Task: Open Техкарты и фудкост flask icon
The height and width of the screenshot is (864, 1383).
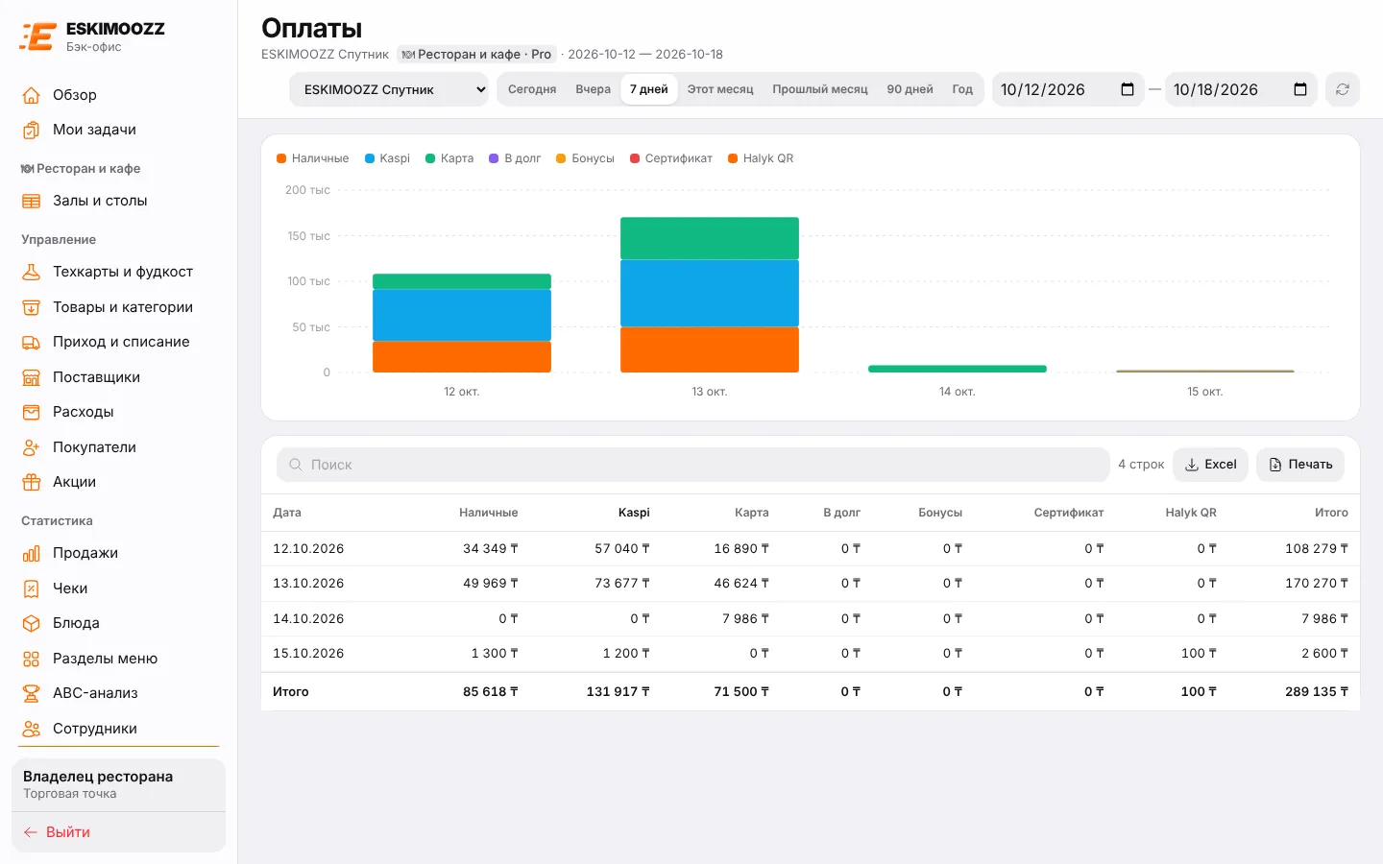Action: click(x=32, y=272)
